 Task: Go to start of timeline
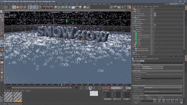click(81, 88)
